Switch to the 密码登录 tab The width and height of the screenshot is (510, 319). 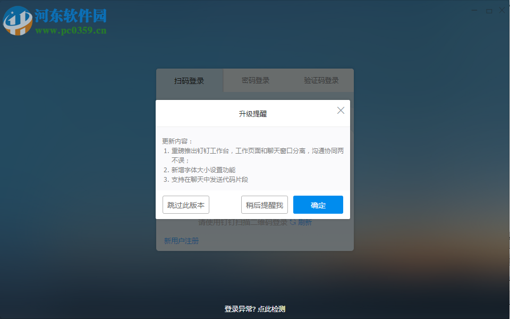click(256, 80)
